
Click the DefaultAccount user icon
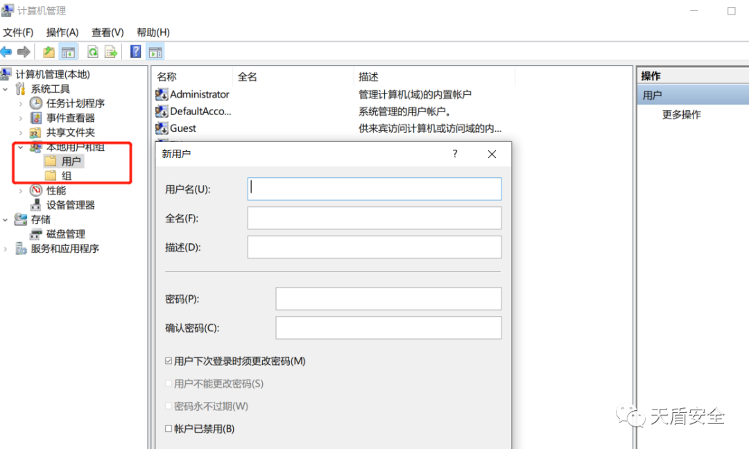[162, 111]
